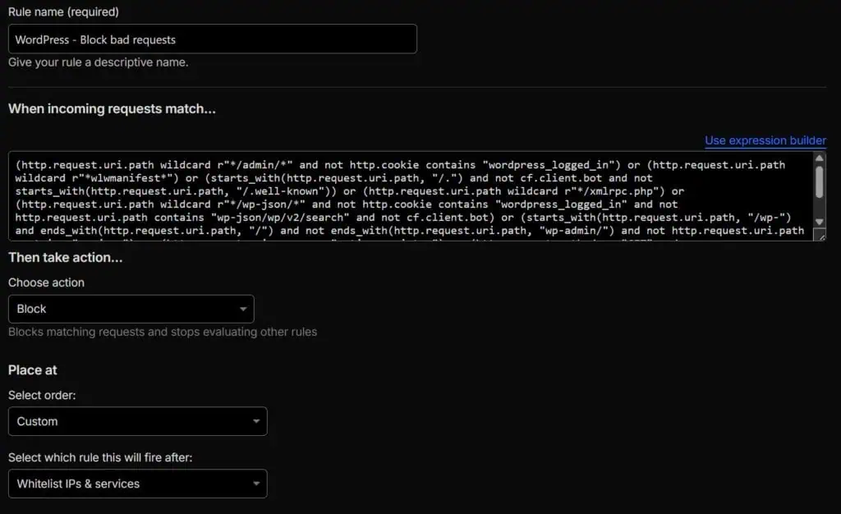Click the Rule name input field

[212, 39]
